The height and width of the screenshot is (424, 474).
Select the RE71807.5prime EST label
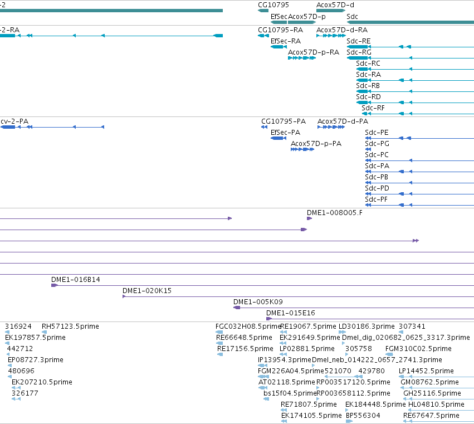309,404
